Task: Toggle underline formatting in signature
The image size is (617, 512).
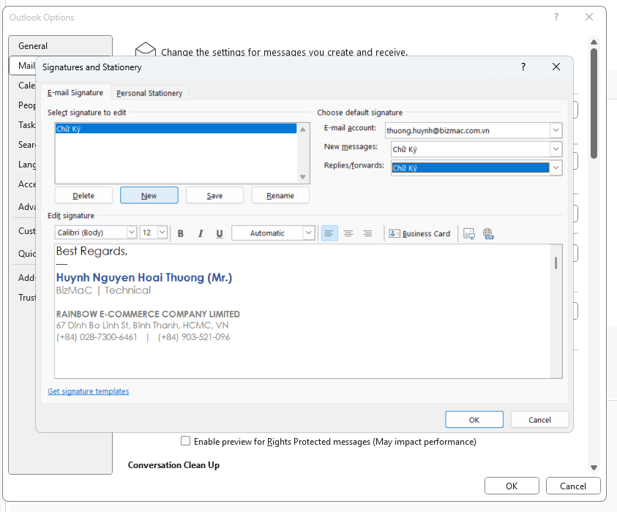Action: coord(220,233)
